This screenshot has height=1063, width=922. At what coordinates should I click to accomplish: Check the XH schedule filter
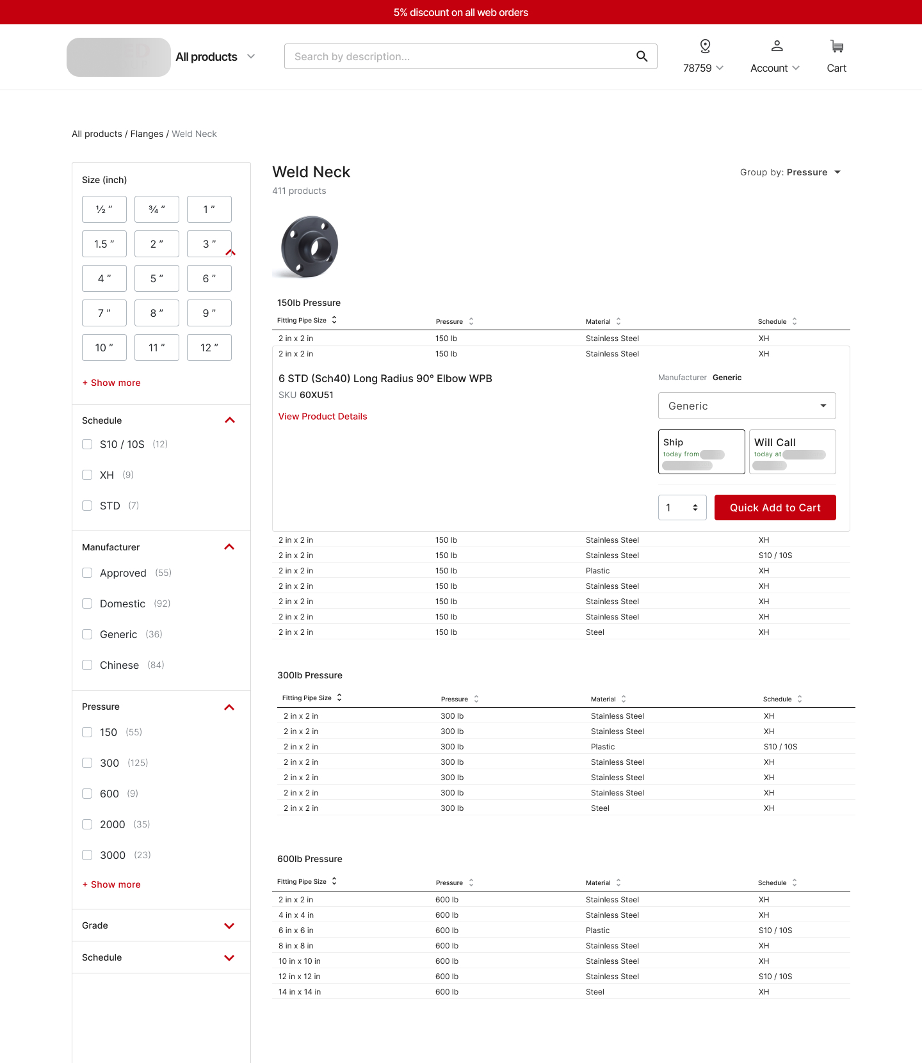(87, 475)
